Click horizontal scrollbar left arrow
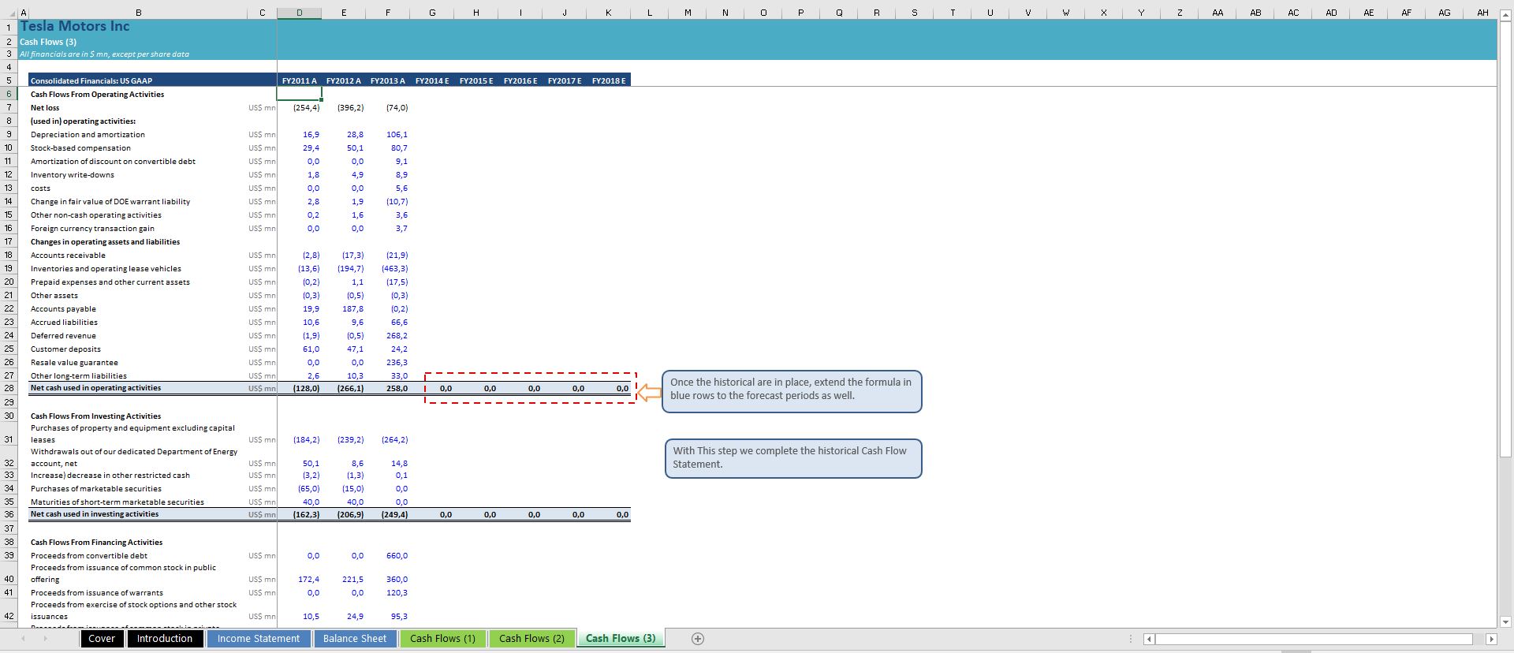 pyautogui.click(x=1149, y=639)
